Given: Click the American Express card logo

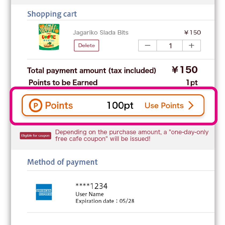Looking at the screenshot, I should tap(44, 192).
